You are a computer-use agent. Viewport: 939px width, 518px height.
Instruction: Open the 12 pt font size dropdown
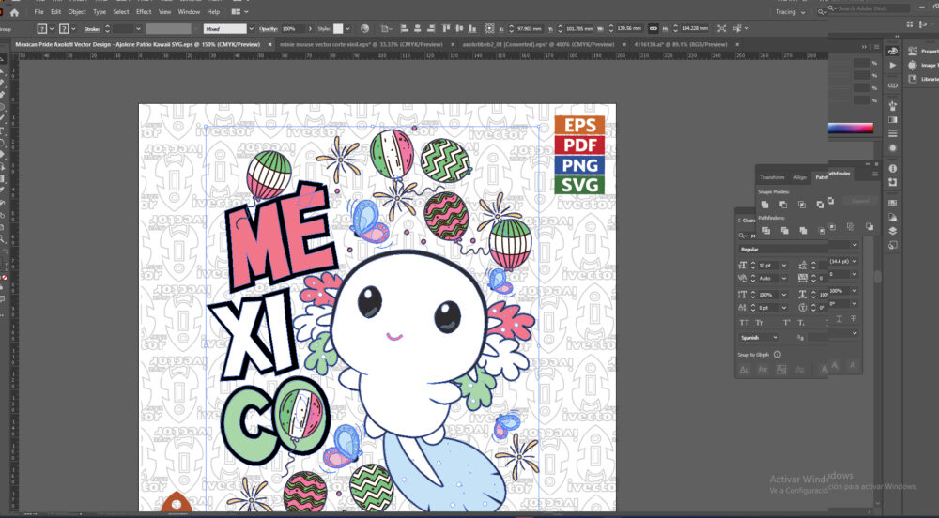784,265
